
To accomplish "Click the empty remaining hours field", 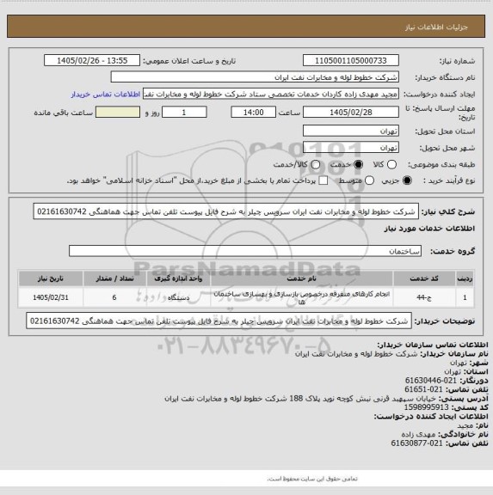I will 118,112.
